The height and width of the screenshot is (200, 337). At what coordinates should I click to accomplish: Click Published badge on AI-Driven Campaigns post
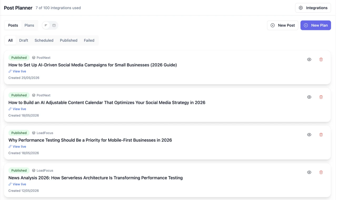pos(19,58)
